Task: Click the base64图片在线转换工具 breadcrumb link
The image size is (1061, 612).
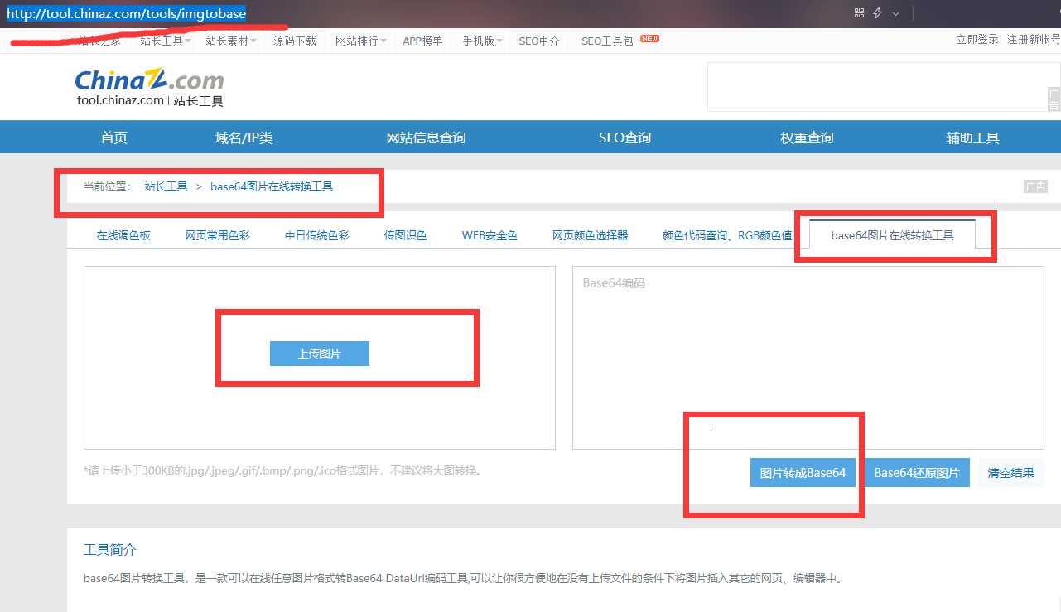Action: coord(272,186)
